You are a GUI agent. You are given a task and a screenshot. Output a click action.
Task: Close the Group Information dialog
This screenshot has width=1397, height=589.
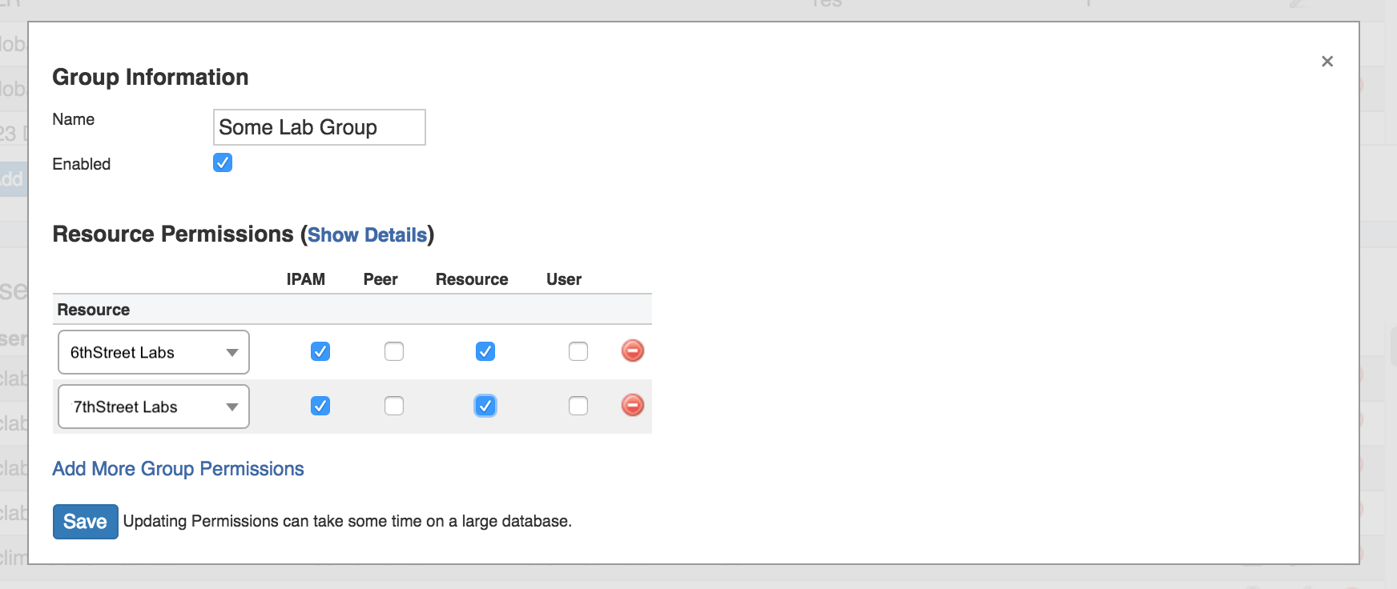tap(1327, 62)
